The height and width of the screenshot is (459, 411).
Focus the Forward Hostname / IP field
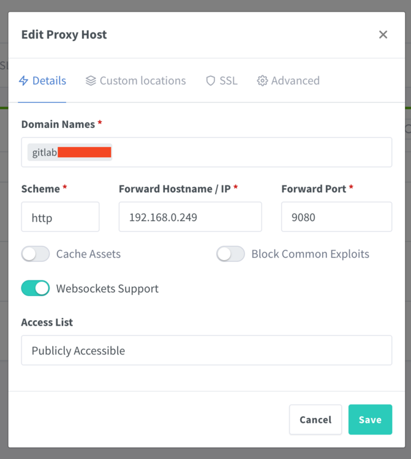(x=190, y=217)
